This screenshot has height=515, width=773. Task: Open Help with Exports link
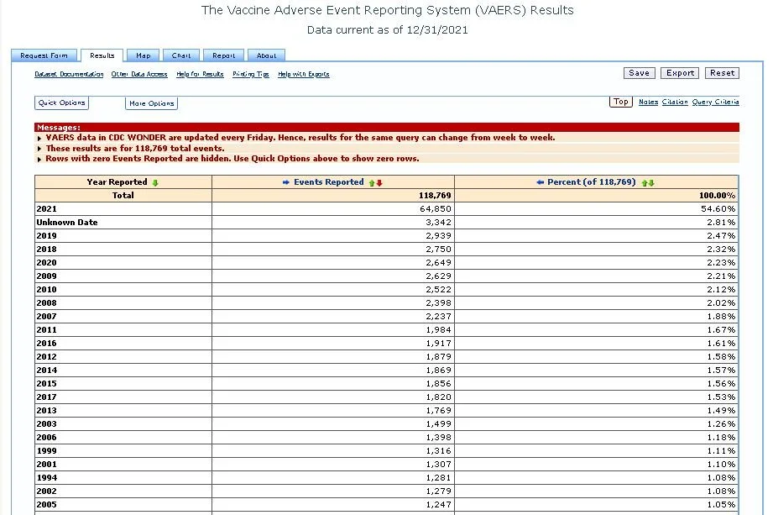pos(303,74)
